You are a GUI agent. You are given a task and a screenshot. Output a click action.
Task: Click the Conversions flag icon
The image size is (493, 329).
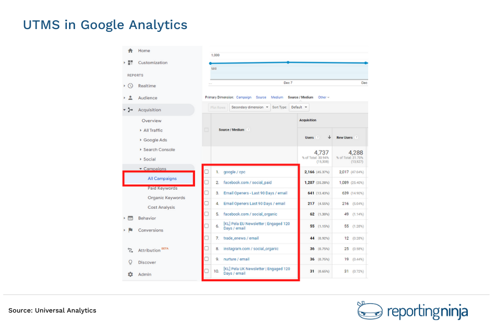tap(130, 231)
